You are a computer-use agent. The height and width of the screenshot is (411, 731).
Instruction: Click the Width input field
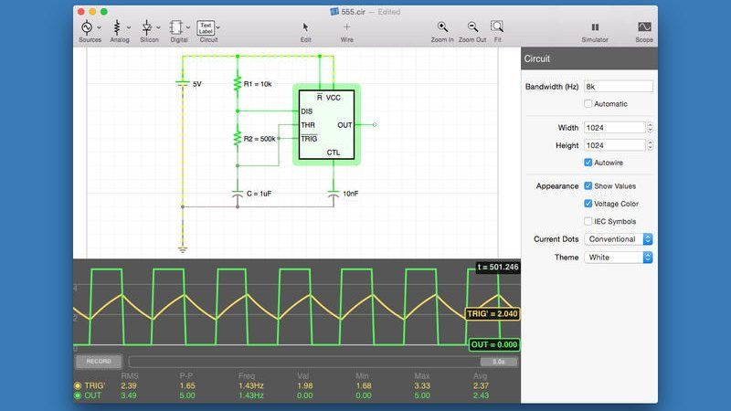pyautogui.click(x=614, y=127)
